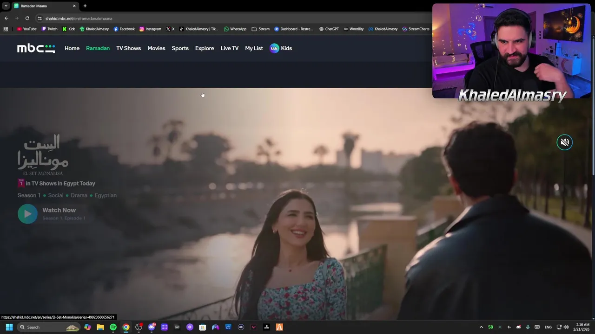Viewport: 595px width, 334px height.
Task: Open the StreamCharts bookmark
Action: 416,29
